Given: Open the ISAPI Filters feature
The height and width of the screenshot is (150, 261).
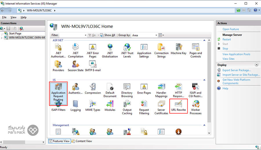Looking at the screenshot, I should pyautogui.click(x=58, y=108).
